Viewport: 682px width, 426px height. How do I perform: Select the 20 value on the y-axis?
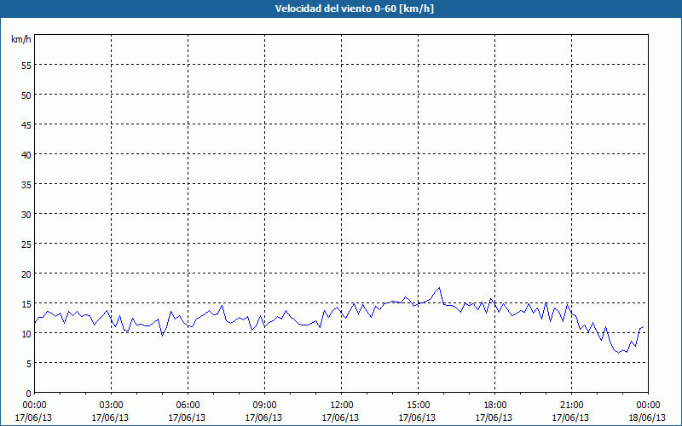(26, 273)
